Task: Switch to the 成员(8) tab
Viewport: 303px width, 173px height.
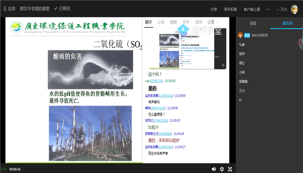Action: tap(287, 24)
